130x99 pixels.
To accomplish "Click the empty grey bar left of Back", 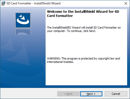I will (x=29, y=94).
